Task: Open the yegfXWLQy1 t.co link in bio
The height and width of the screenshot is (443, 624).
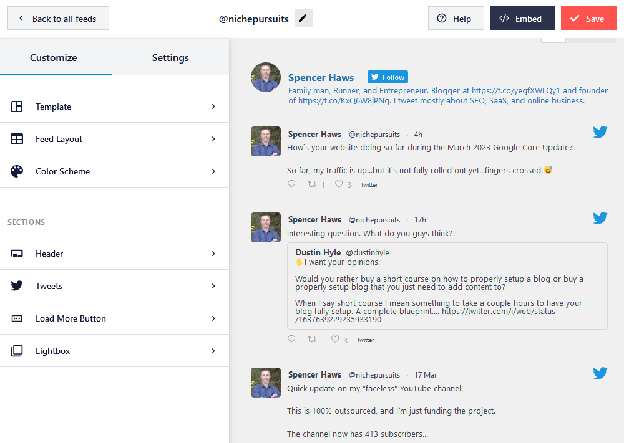Action: (516, 90)
